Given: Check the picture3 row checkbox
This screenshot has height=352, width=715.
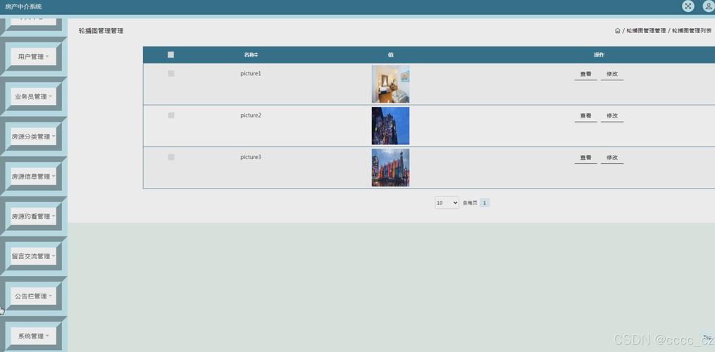Looking at the screenshot, I should (171, 157).
